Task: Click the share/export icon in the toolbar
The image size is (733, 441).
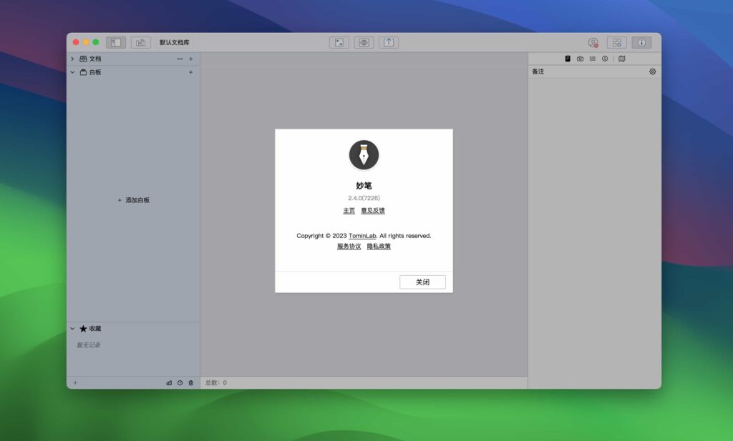Action: pyautogui.click(x=389, y=42)
